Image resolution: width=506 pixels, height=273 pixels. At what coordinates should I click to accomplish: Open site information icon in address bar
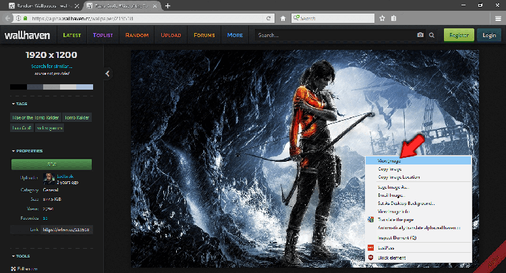pos(18,18)
